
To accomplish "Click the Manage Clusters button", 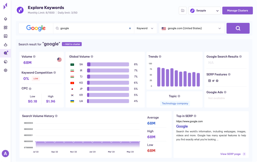I will [x=237, y=10].
